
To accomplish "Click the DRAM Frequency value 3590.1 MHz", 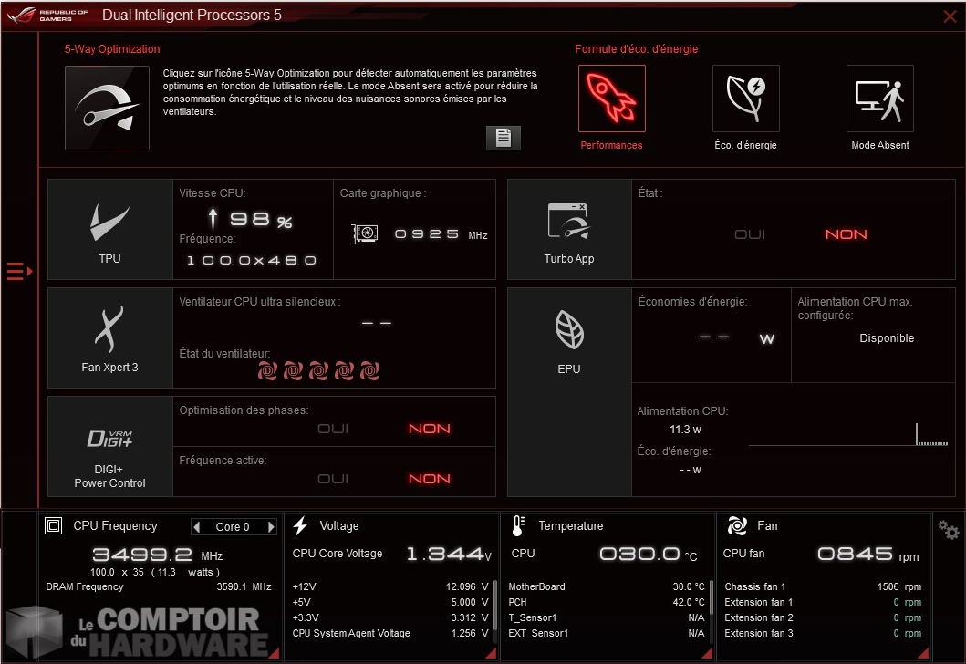I will (x=244, y=586).
